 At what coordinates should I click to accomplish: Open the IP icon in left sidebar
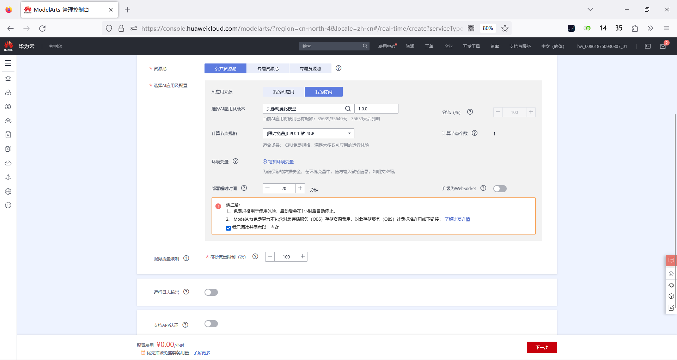coord(8,205)
